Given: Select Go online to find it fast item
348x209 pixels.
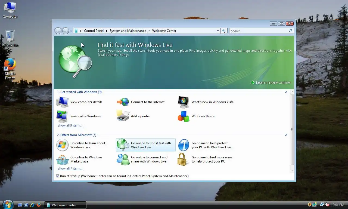Looking at the screenshot, I should tap(146, 145).
